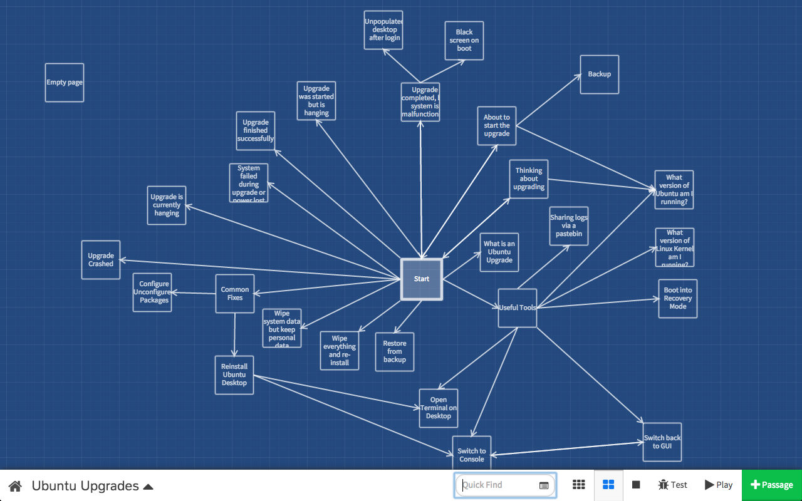Image resolution: width=802 pixels, height=501 pixels.
Task: Select Restore from backup passage
Action: [395, 352]
